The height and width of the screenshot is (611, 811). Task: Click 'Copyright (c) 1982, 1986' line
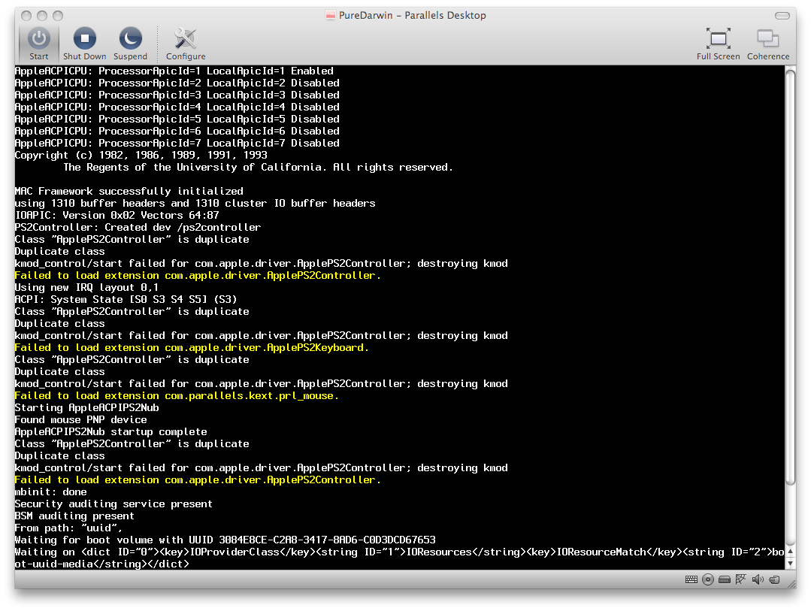[141, 156]
